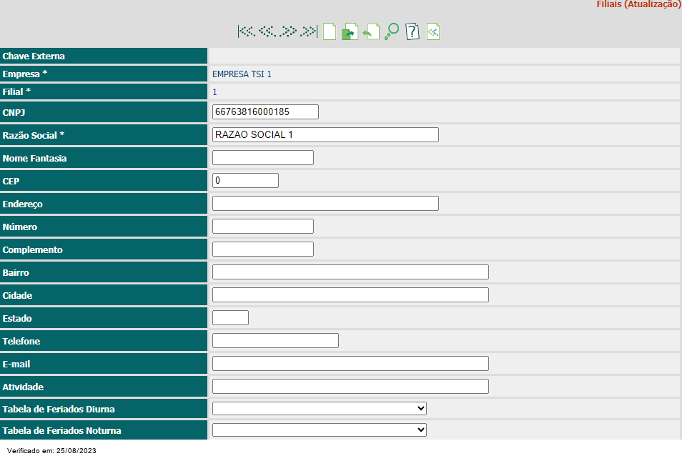Open help with the question mark icon
The height and width of the screenshot is (461, 682).
(x=412, y=31)
